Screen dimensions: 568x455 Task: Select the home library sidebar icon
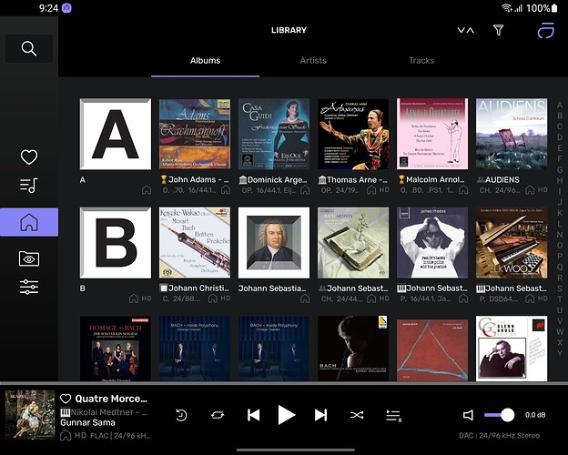(x=29, y=222)
